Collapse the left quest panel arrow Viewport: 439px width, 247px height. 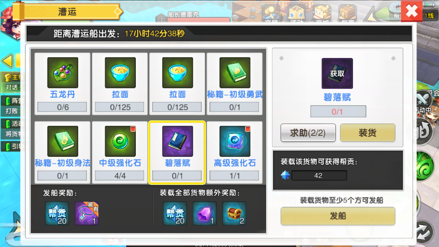[8, 60]
